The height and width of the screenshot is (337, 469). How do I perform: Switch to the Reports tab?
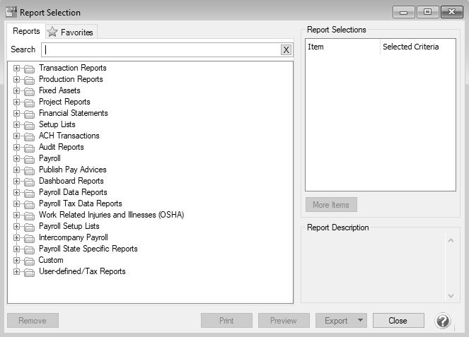[26, 31]
